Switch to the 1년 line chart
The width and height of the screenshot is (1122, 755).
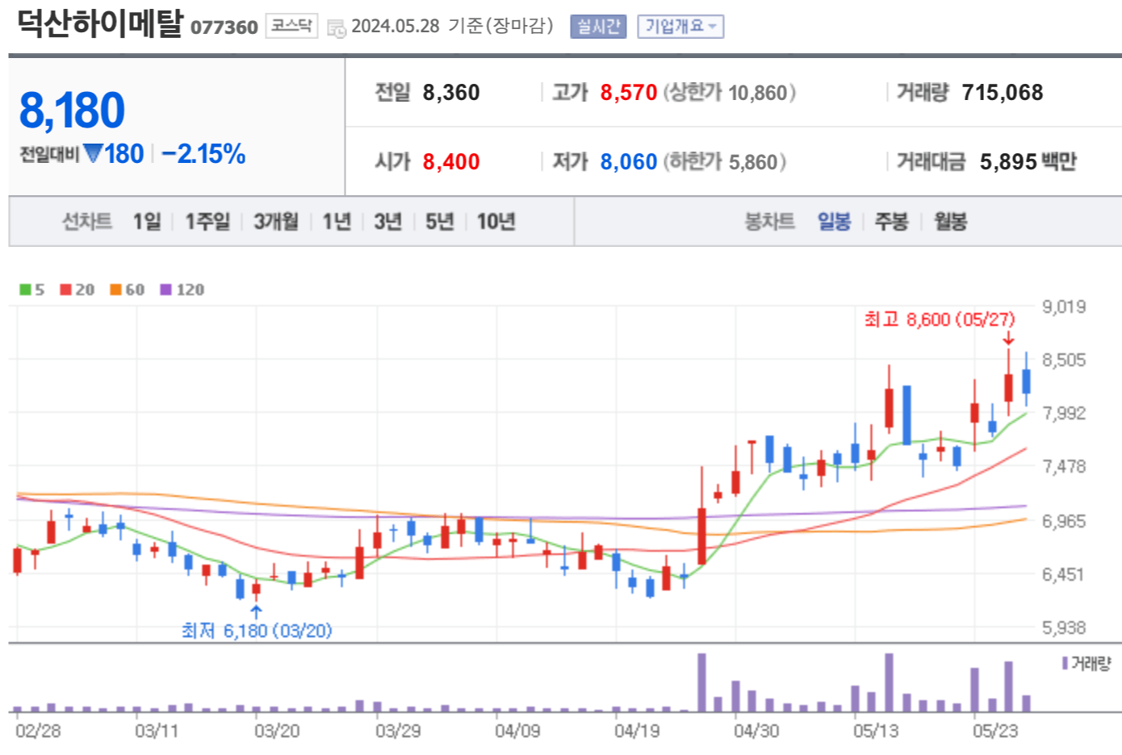(x=337, y=221)
